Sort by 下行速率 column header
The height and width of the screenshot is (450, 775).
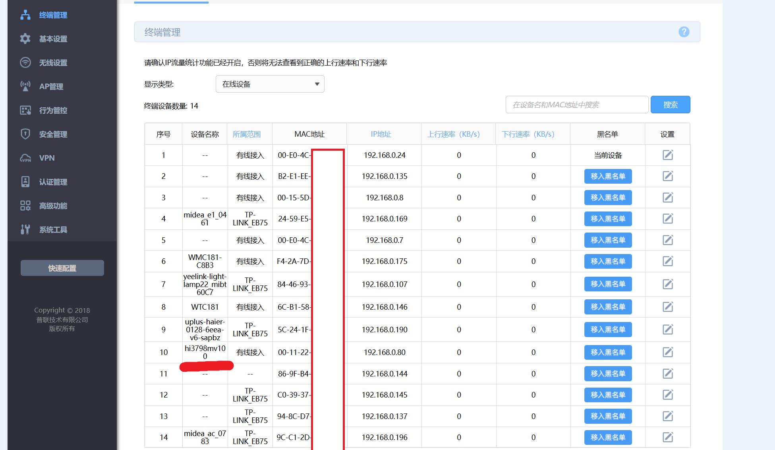[528, 134]
